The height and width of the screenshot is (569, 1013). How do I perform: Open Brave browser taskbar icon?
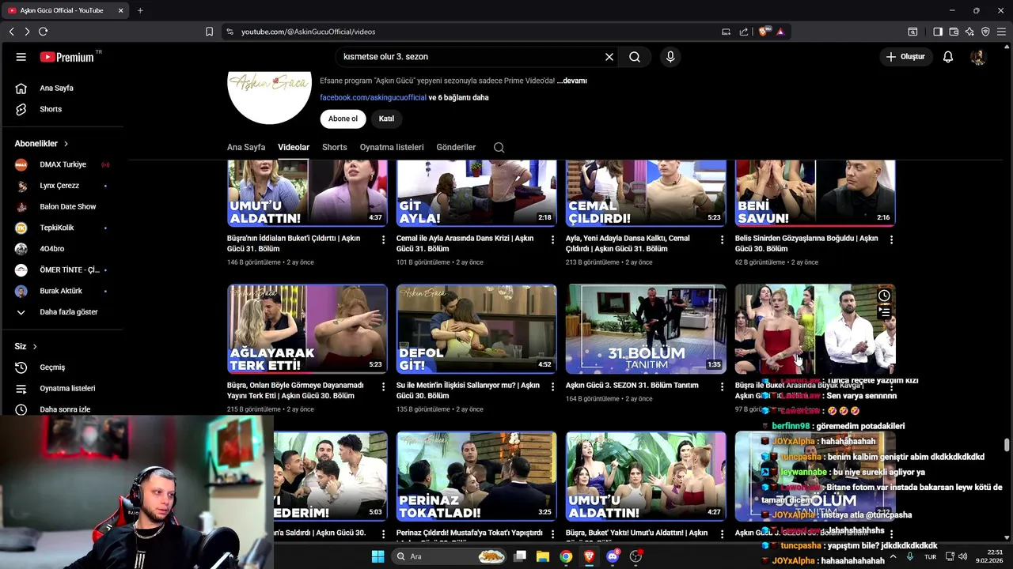[589, 556]
